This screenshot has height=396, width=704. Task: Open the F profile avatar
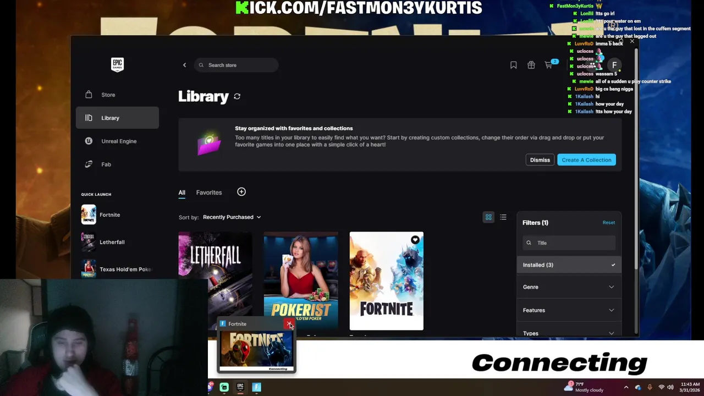(x=614, y=65)
